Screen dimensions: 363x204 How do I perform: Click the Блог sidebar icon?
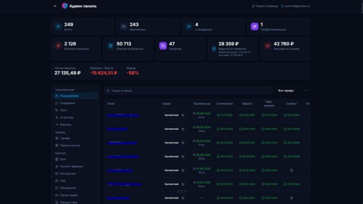tap(57, 159)
